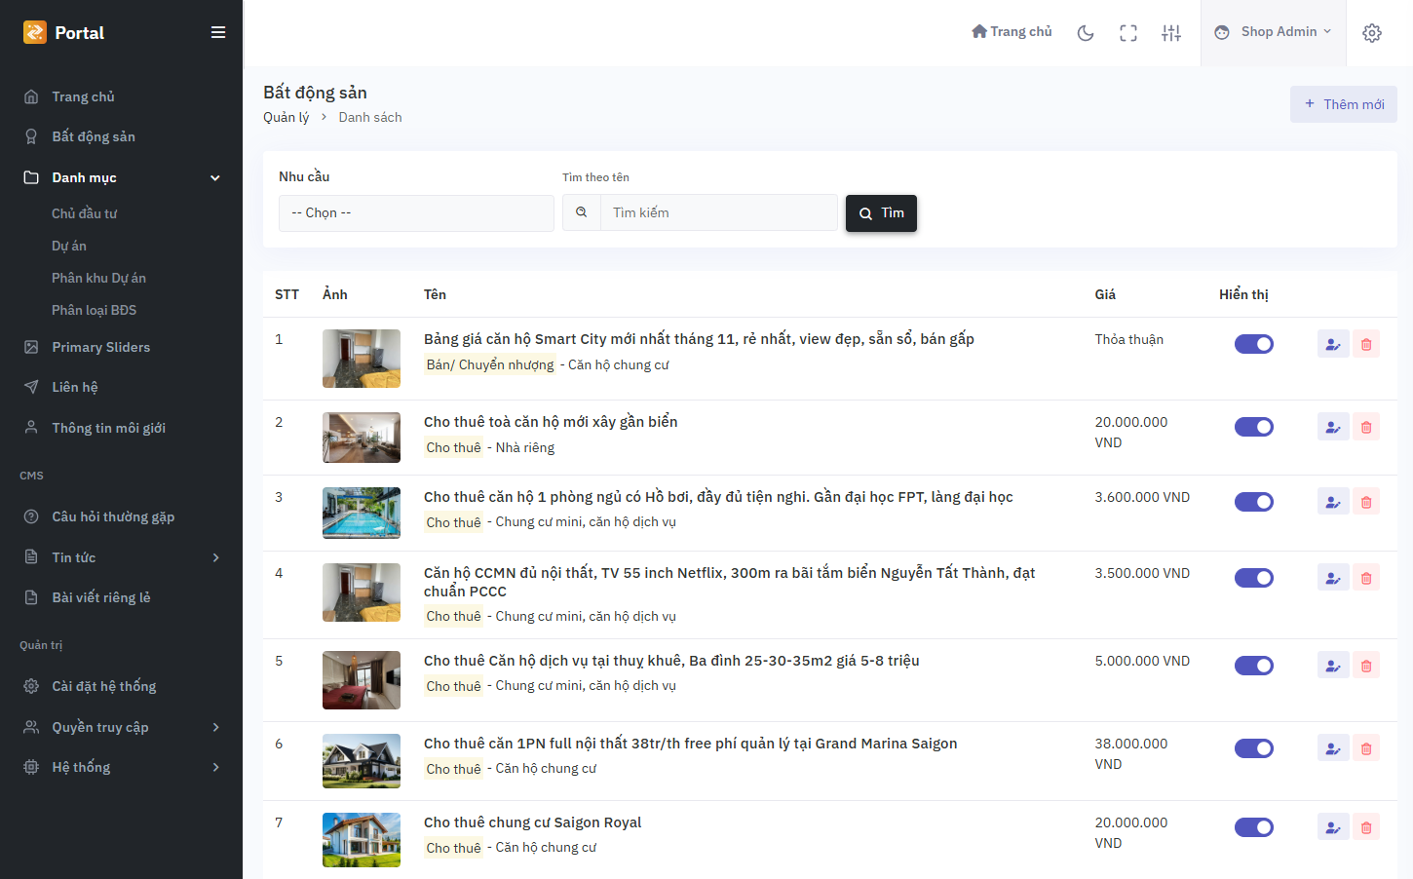Click the hamburger menu icon beside Portal
This screenshot has width=1413, height=879.
coord(218,31)
